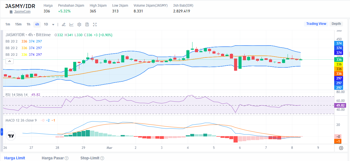Open the Stop-Limit order tab

(90, 158)
